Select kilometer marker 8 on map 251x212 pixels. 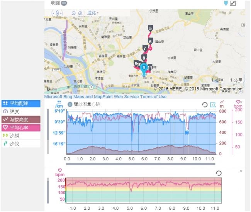point(144,58)
